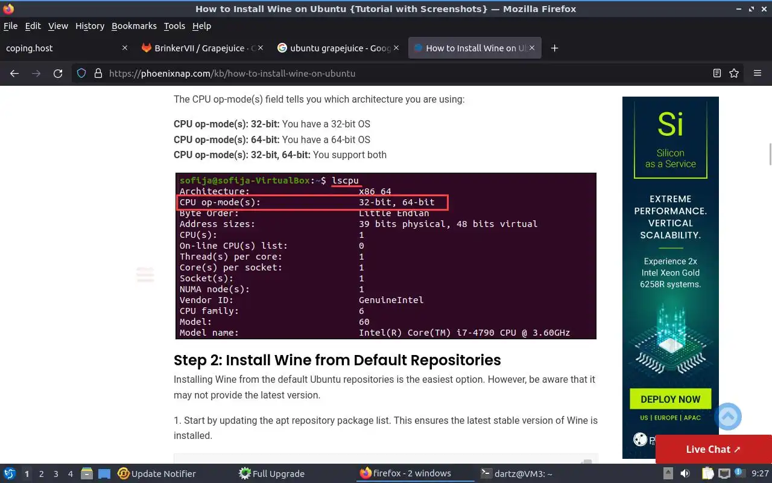
Task: Close the BrinkerVII Grapejuice tab
Action: [x=261, y=48]
